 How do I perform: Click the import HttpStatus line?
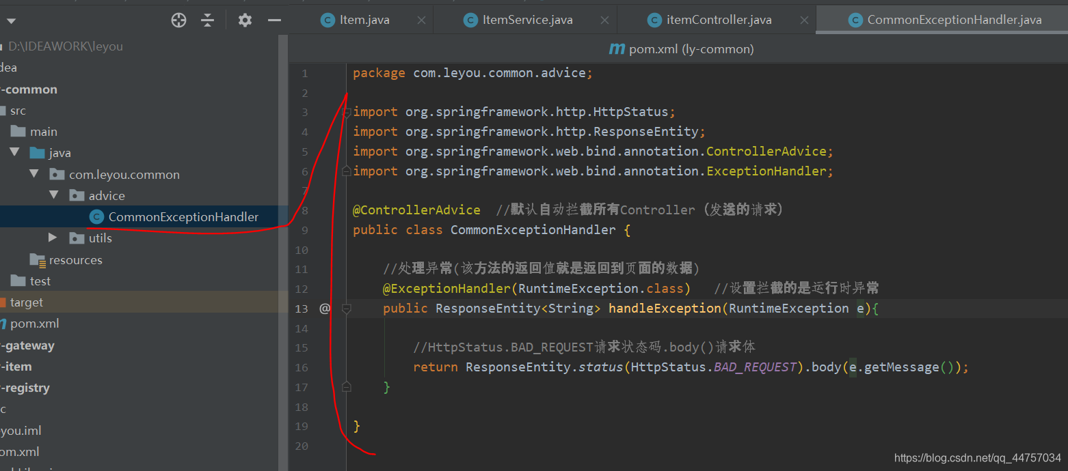[514, 112]
